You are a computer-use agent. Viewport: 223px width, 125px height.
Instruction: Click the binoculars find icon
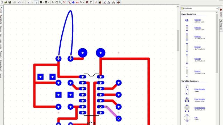[114, 2]
